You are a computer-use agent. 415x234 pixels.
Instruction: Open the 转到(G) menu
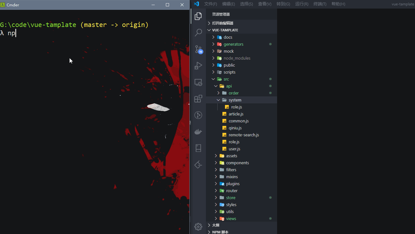tap(283, 4)
